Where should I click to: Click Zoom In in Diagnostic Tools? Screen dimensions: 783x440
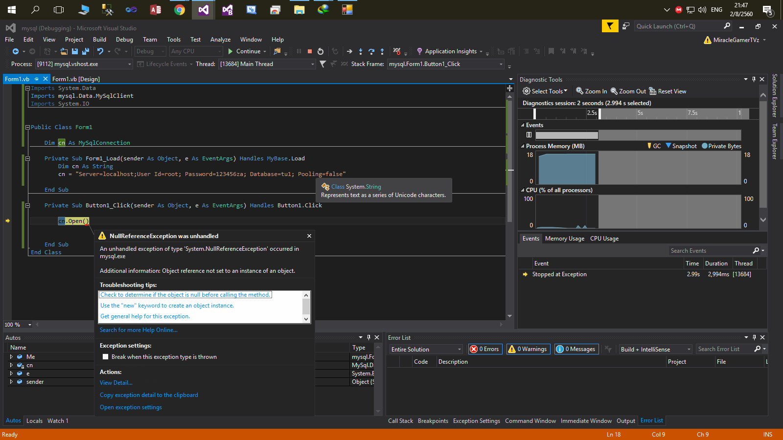click(x=591, y=91)
